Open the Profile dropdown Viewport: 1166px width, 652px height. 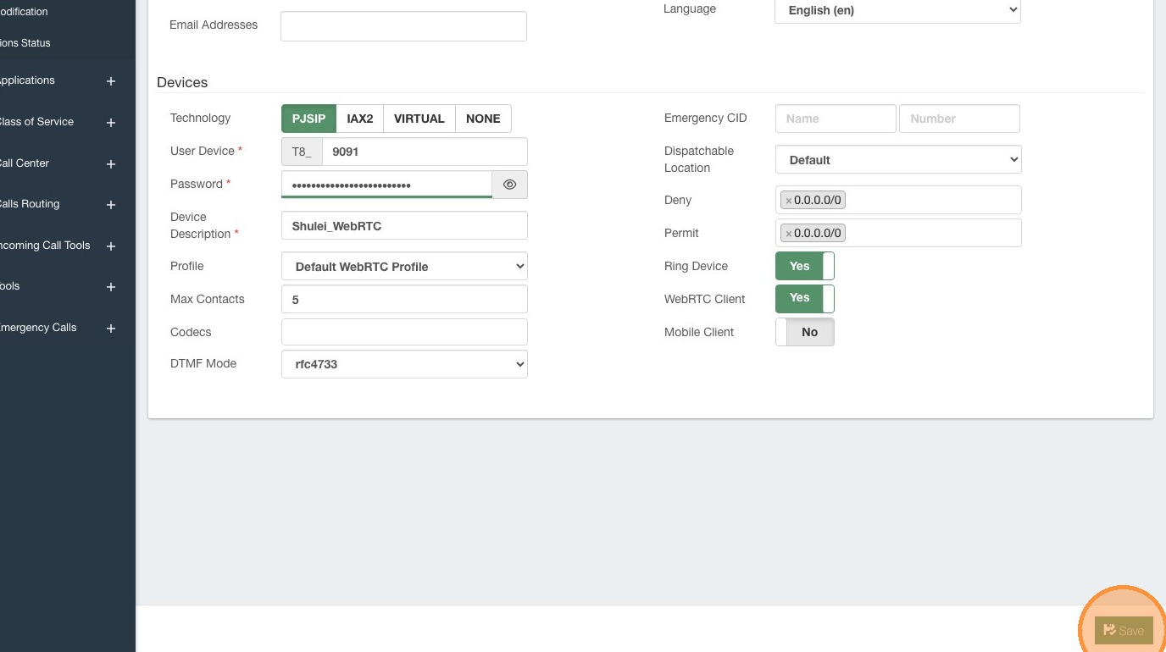404,267
